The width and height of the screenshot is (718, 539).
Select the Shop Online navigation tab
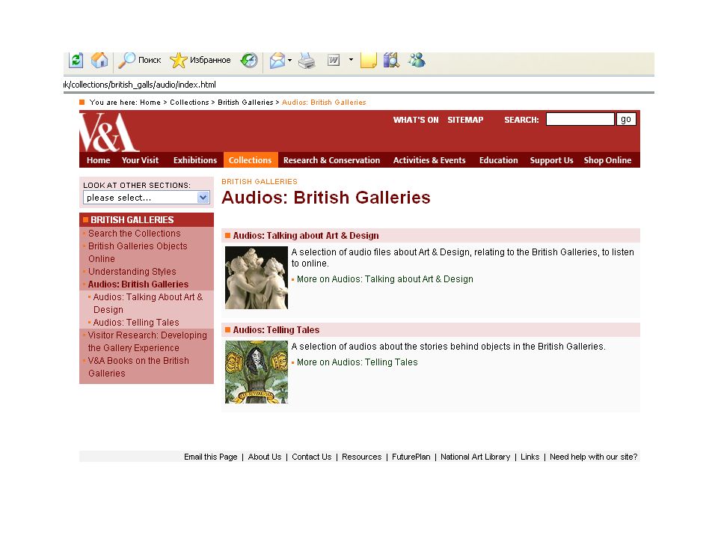(607, 160)
